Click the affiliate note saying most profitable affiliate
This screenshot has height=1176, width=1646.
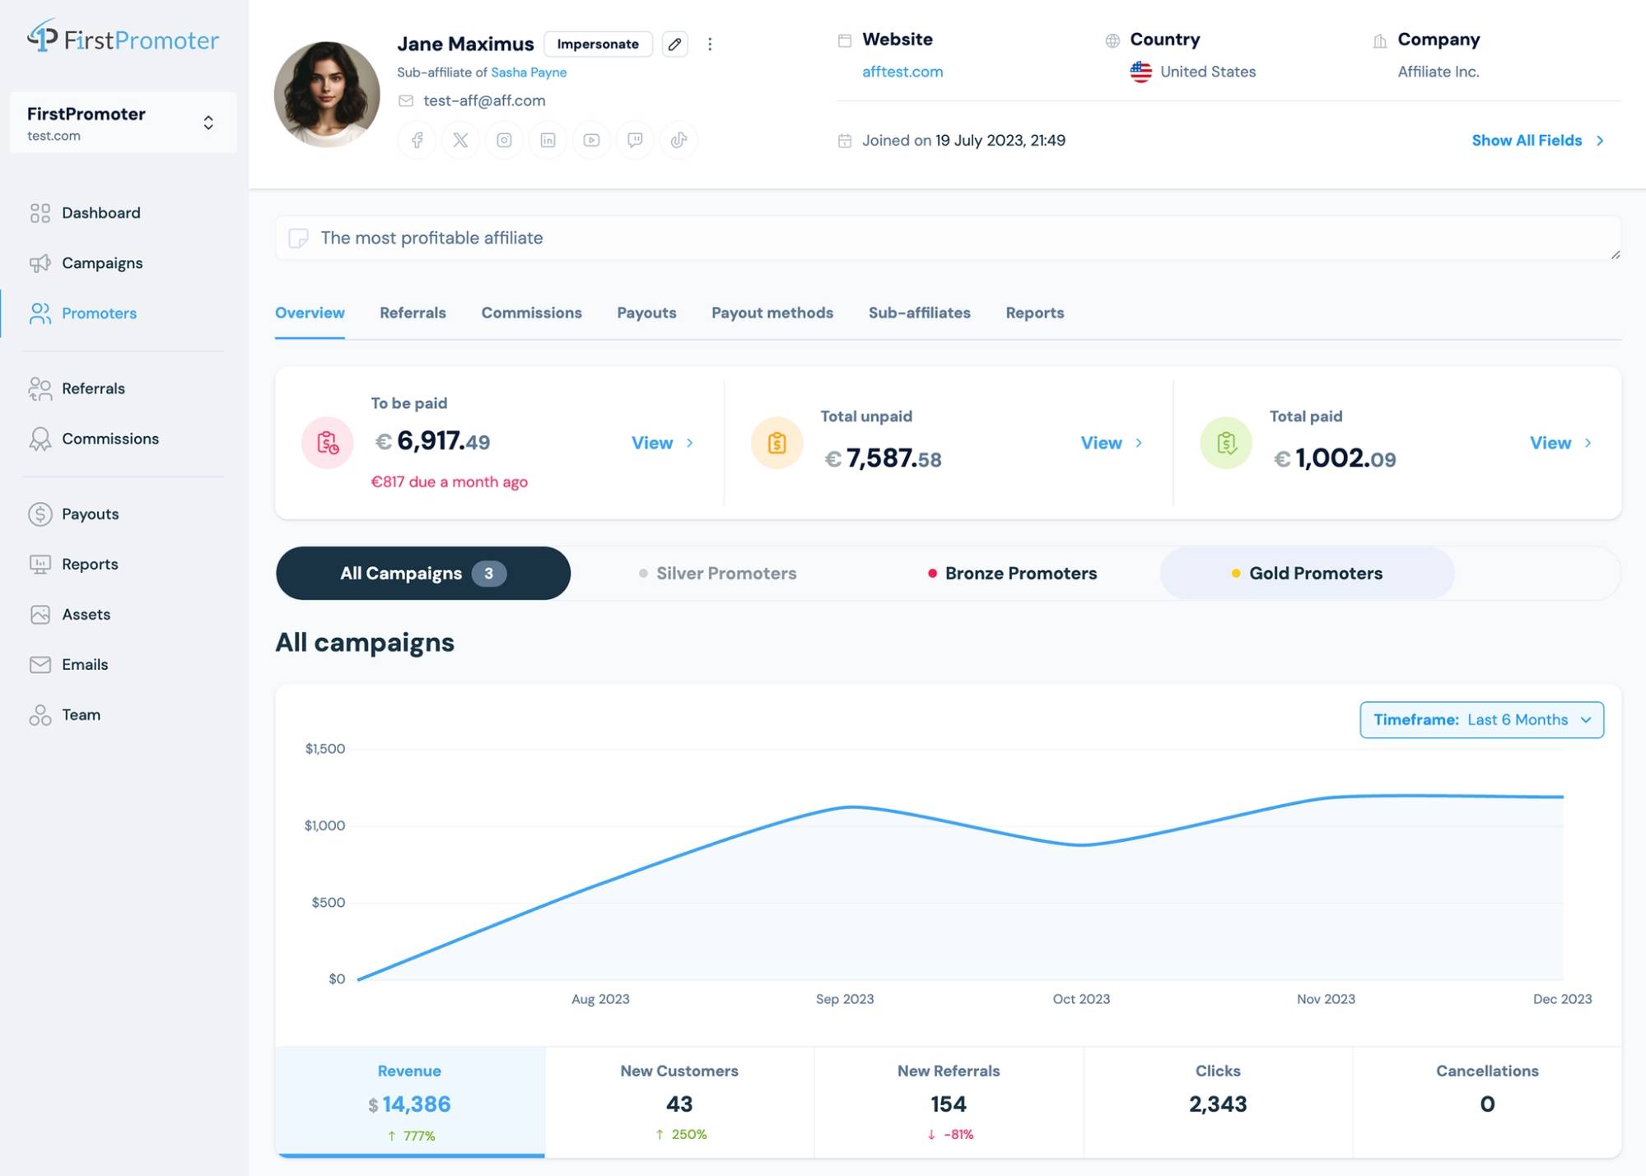pyautogui.click(x=431, y=238)
